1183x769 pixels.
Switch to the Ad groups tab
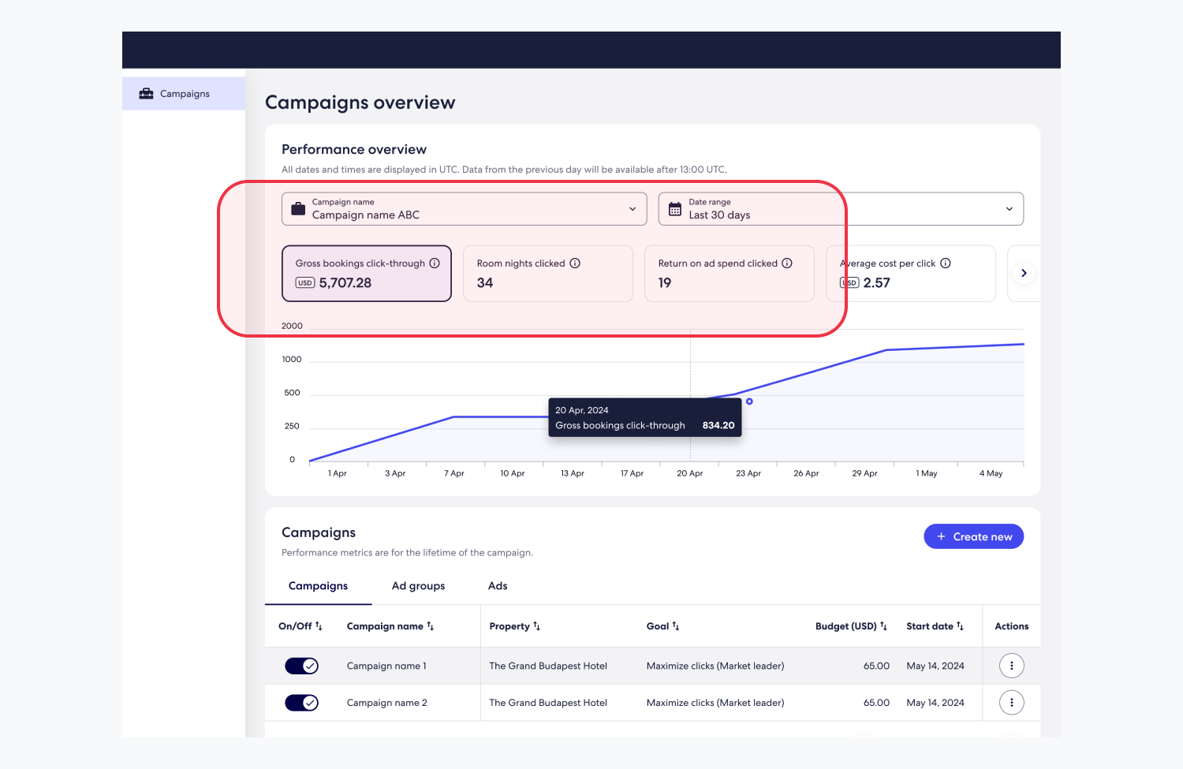pos(418,586)
